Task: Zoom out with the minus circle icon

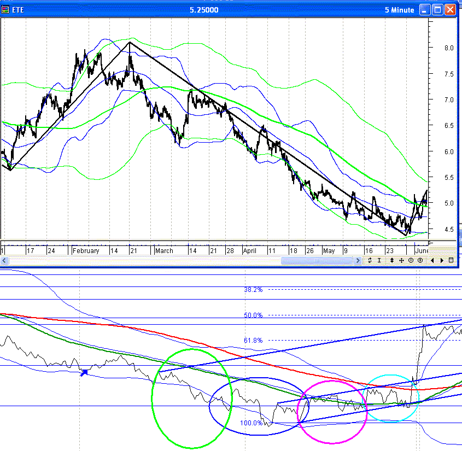Action: (x=411, y=260)
